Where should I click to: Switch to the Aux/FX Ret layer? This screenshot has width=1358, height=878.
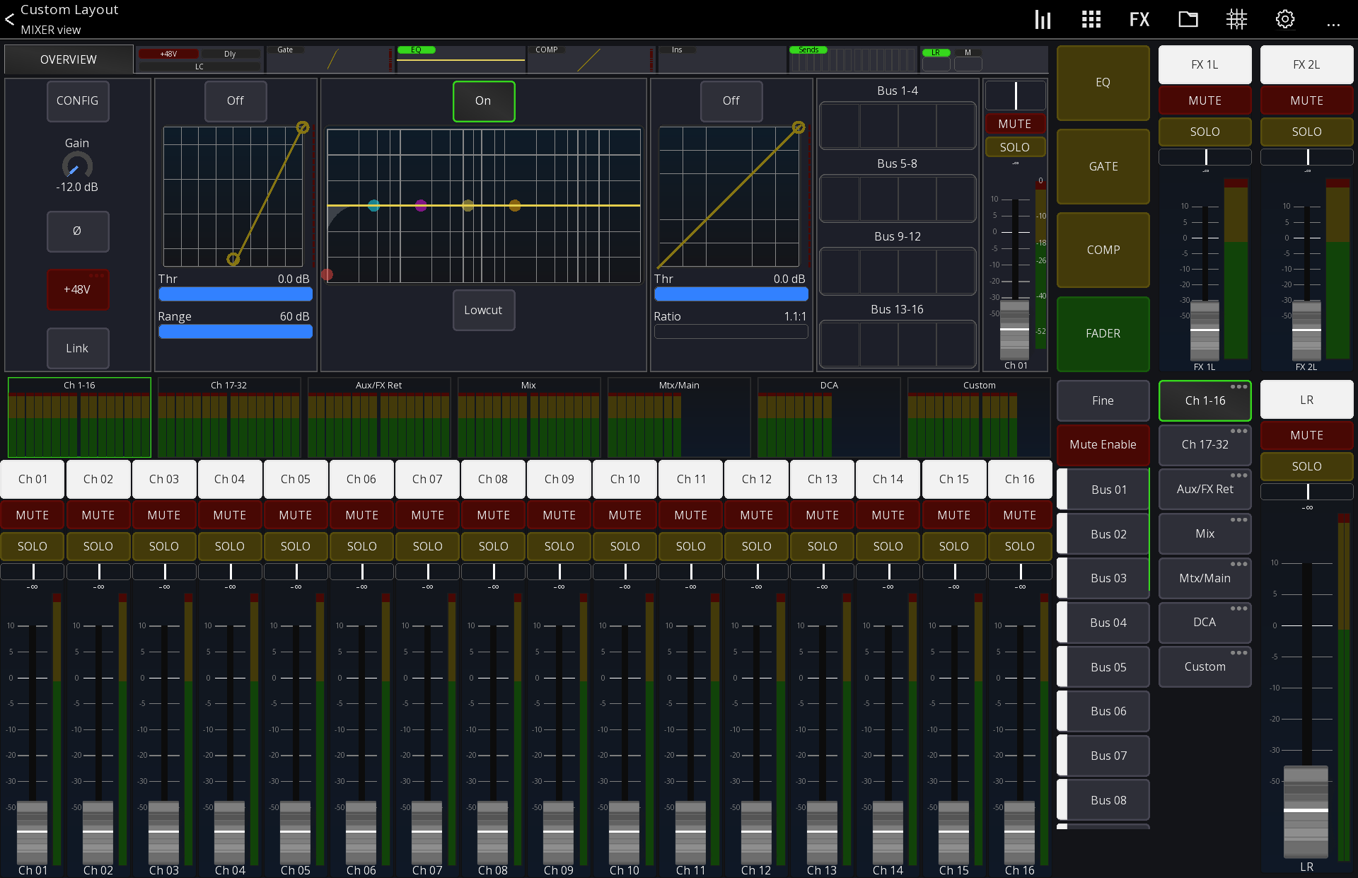[1205, 489]
